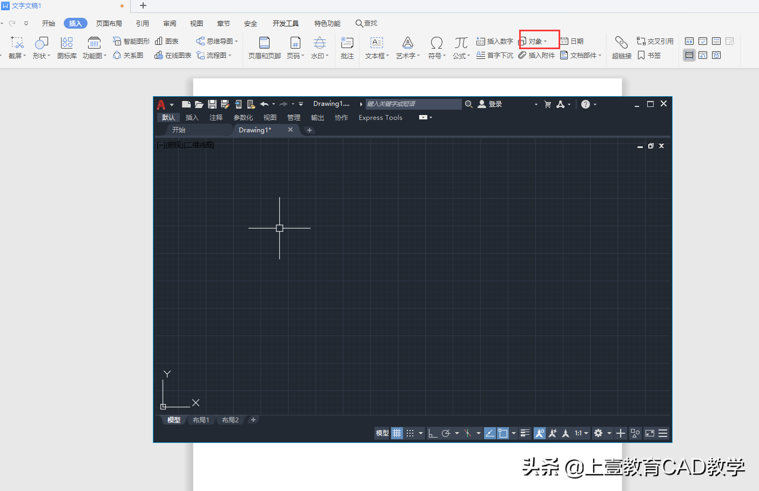The width and height of the screenshot is (759, 491).
Task: Click 页眉和页脚 header and footer icon
Action: pyautogui.click(x=264, y=43)
